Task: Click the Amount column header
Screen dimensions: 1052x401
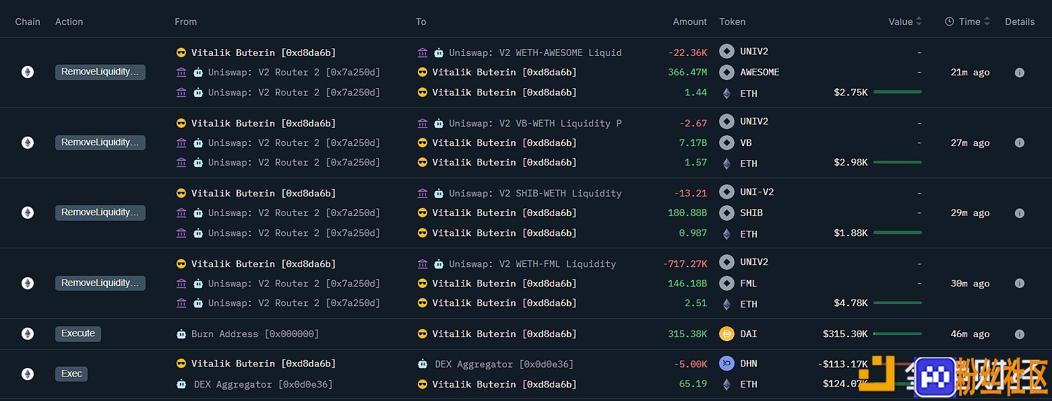Action: tap(690, 22)
